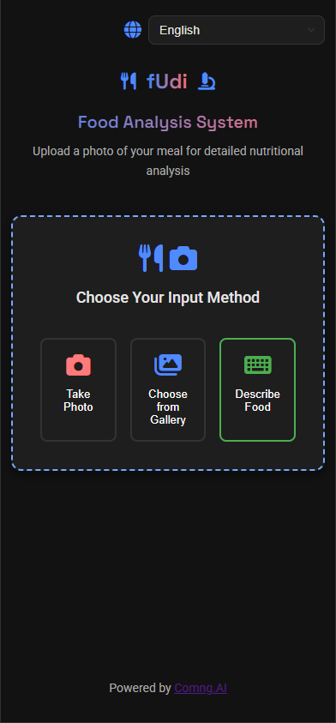Click the Choose Your Input Method heading
The width and height of the screenshot is (336, 723).
[x=168, y=298]
